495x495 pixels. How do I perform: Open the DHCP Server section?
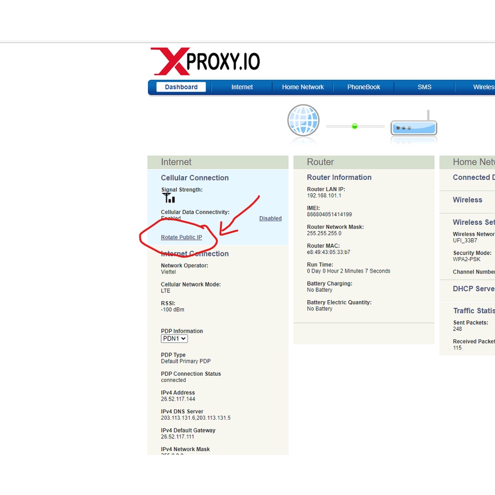(x=473, y=289)
